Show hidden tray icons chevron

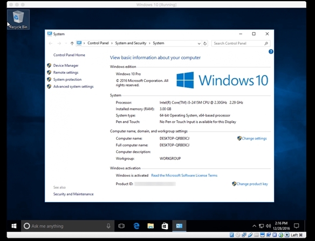[x=255, y=226]
